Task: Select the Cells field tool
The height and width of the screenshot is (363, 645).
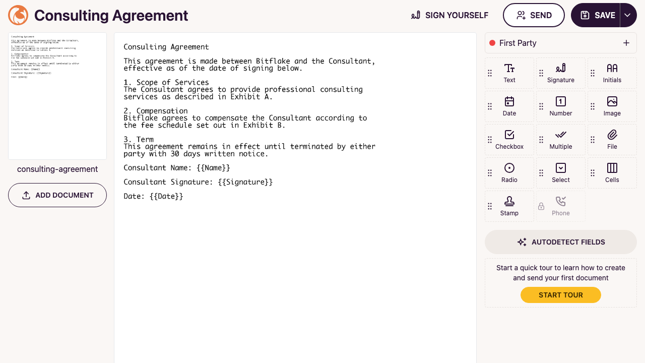Action: click(x=612, y=173)
